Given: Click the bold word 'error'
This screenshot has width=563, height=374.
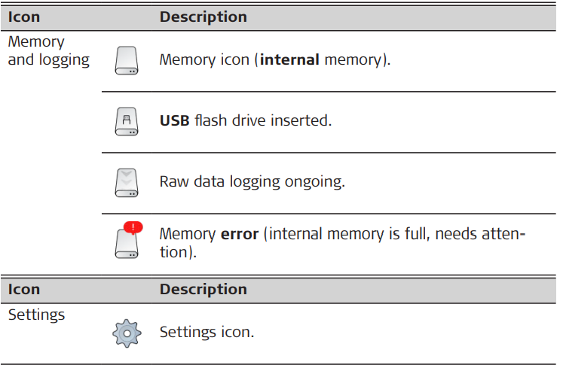Looking at the screenshot, I should 240,234.
